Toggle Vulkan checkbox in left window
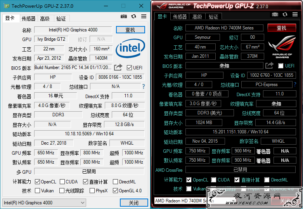 click(x=37, y=191)
